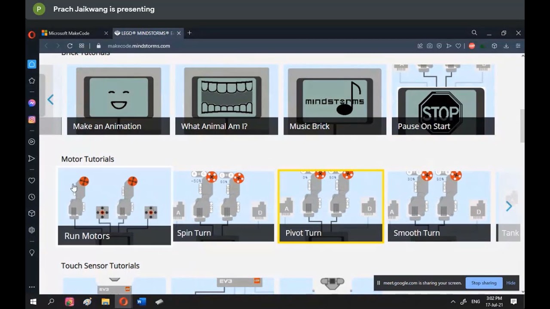Show previous Brick Tutorials cards
This screenshot has width=550, height=309.
[x=51, y=100]
